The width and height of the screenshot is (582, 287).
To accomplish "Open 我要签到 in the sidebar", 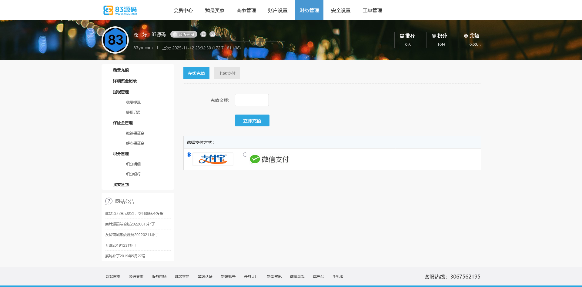I will click(121, 185).
